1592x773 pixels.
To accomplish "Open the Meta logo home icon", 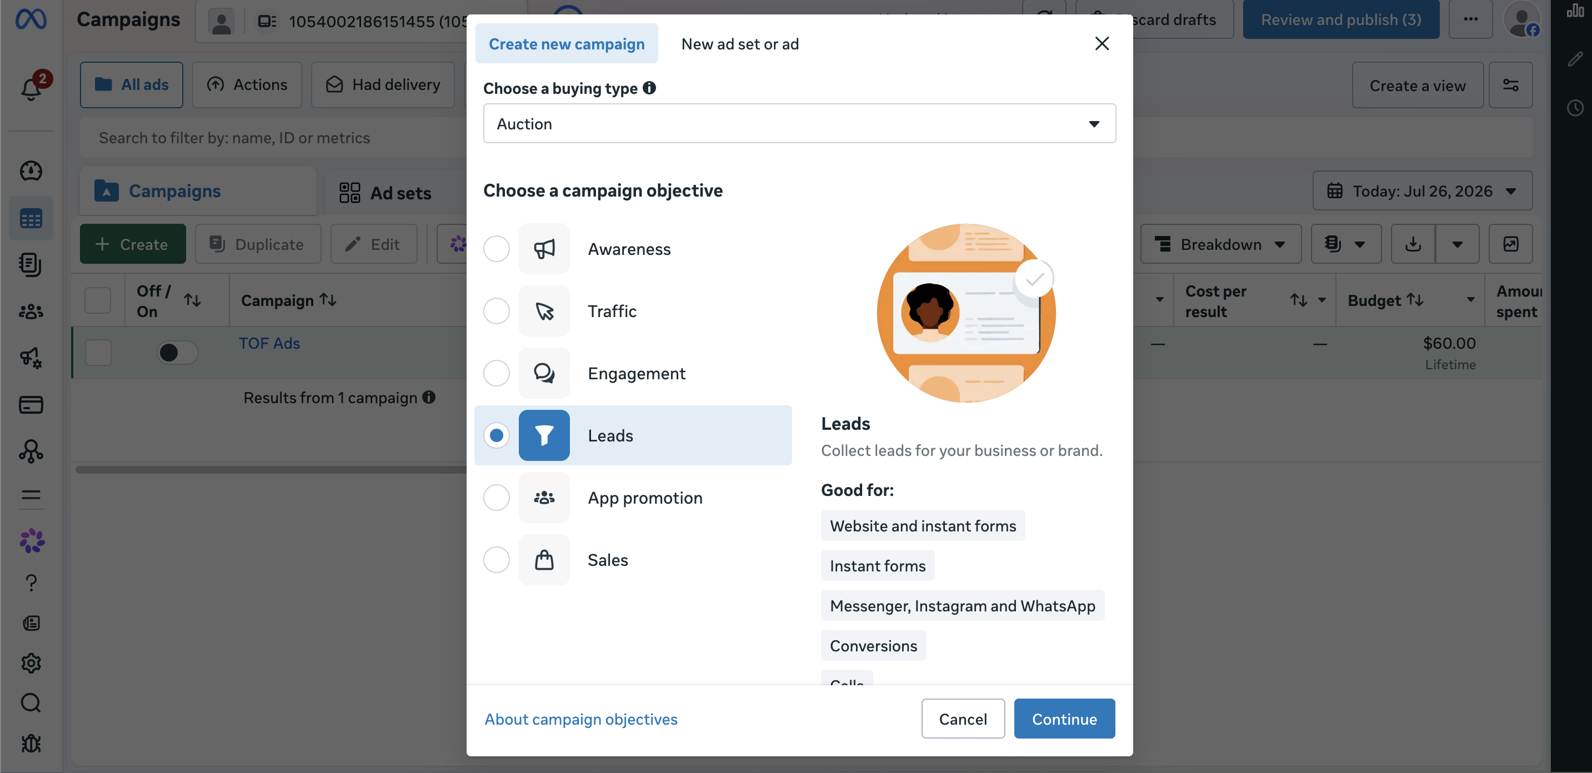I will pos(31,19).
